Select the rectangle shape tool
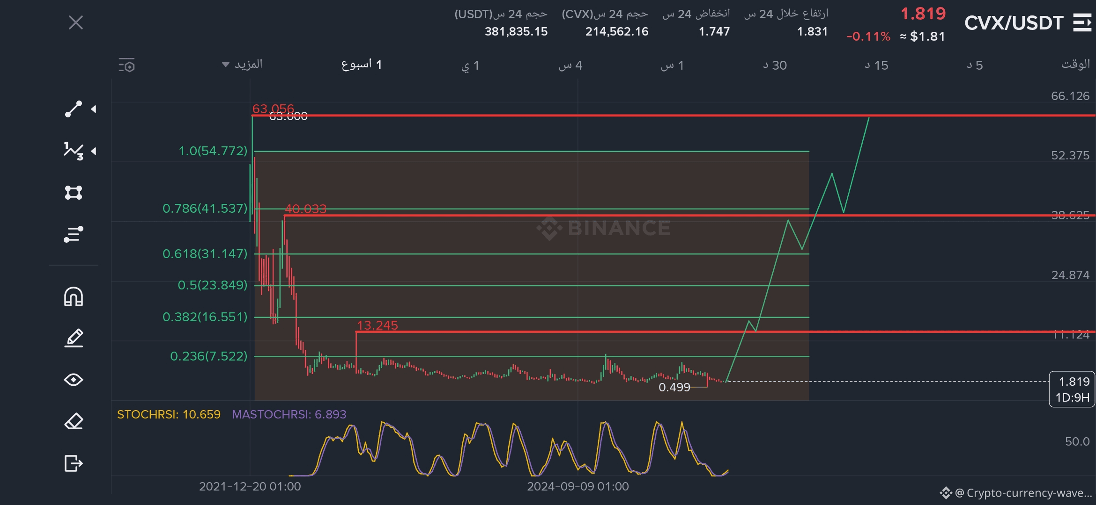The height and width of the screenshot is (505, 1096). (74, 193)
